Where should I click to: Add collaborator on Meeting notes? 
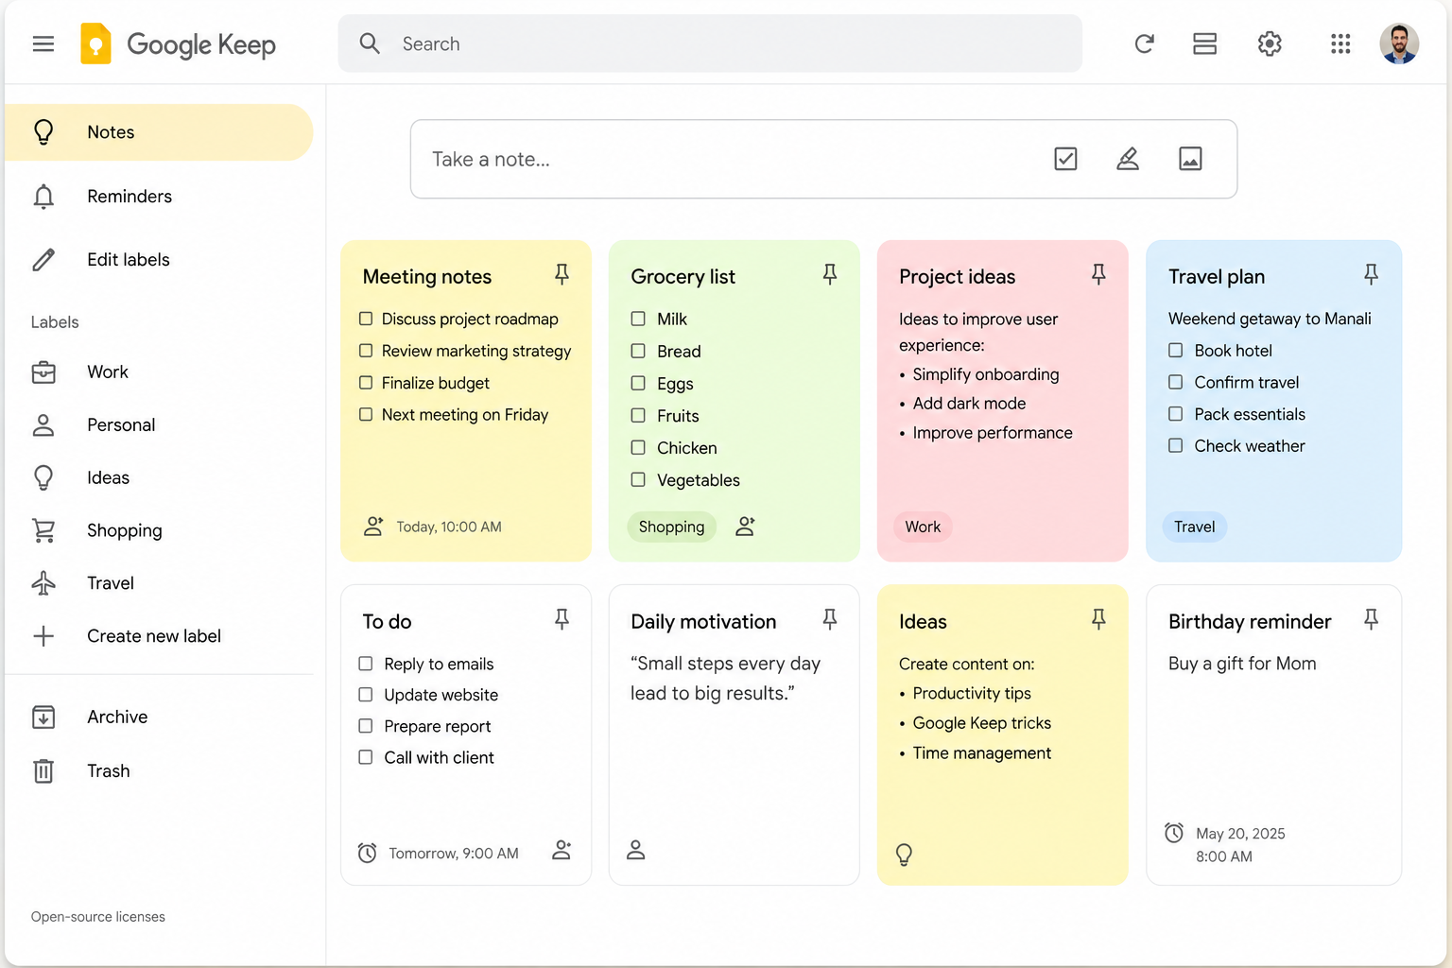[x=373, y=527]
